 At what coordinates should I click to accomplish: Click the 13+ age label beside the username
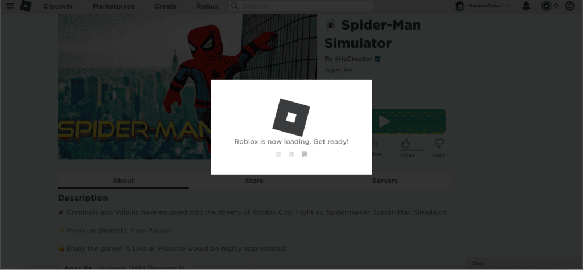tap(508, 6)
